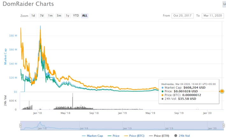
Task: Select the 7d zoom range
Action: tap(42, 16)
